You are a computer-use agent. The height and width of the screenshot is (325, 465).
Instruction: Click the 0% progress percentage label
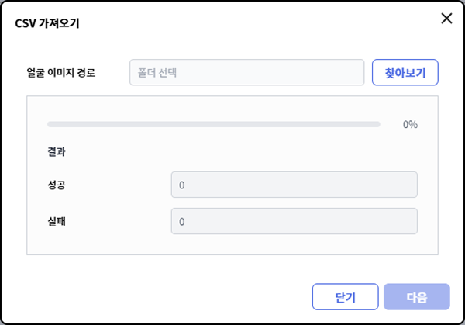pyautogui.click(x=410, y=124)
